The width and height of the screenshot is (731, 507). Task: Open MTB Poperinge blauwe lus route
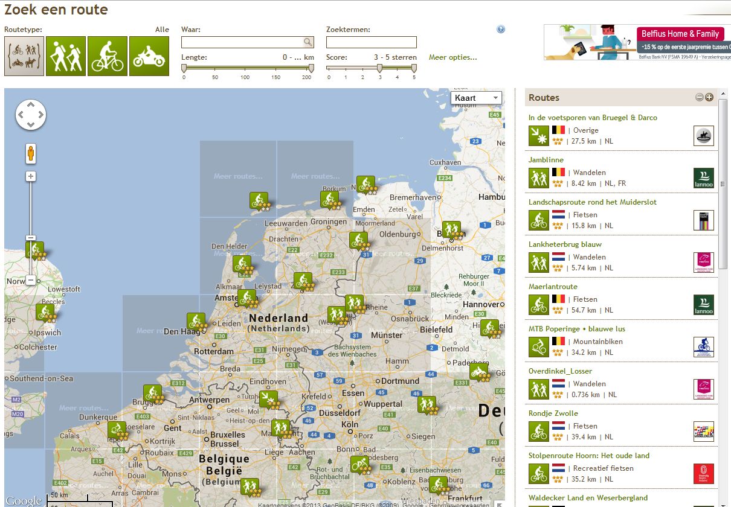(x=577, y=329)
